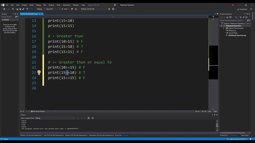Open the Help menu
The height and width of the screenshot is (143, 255).
pos(83,5)
